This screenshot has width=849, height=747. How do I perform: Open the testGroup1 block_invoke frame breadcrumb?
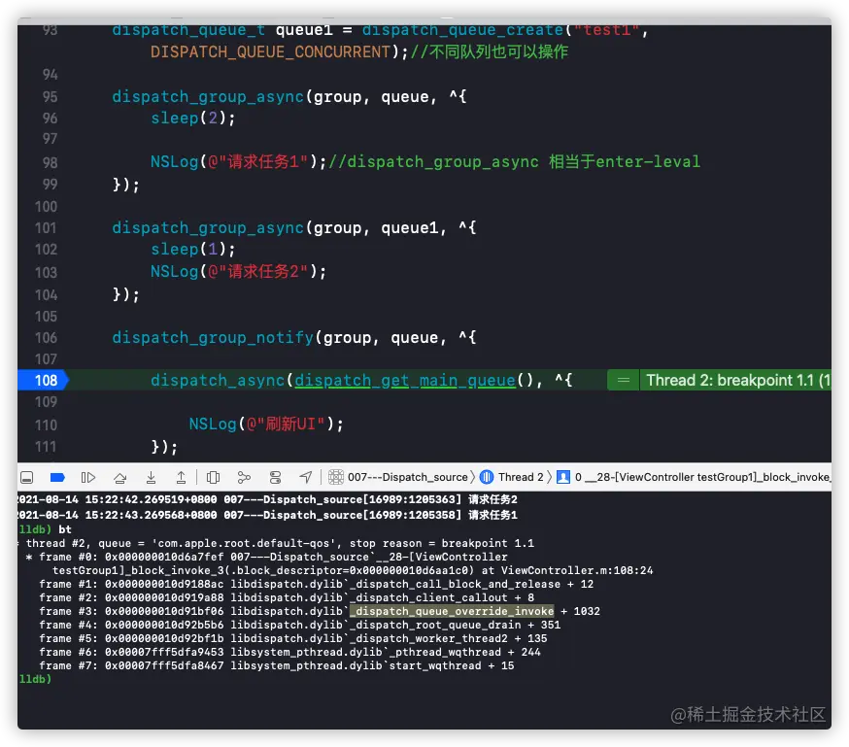[702, 477]
